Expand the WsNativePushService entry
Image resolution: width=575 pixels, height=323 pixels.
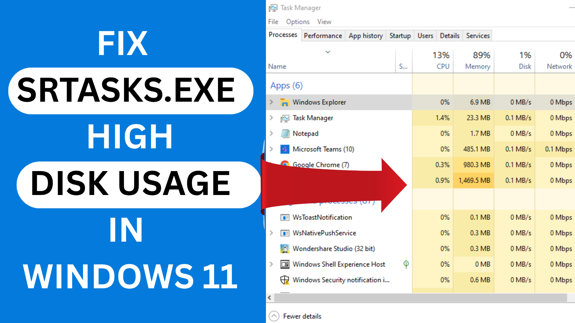[271, 233]
